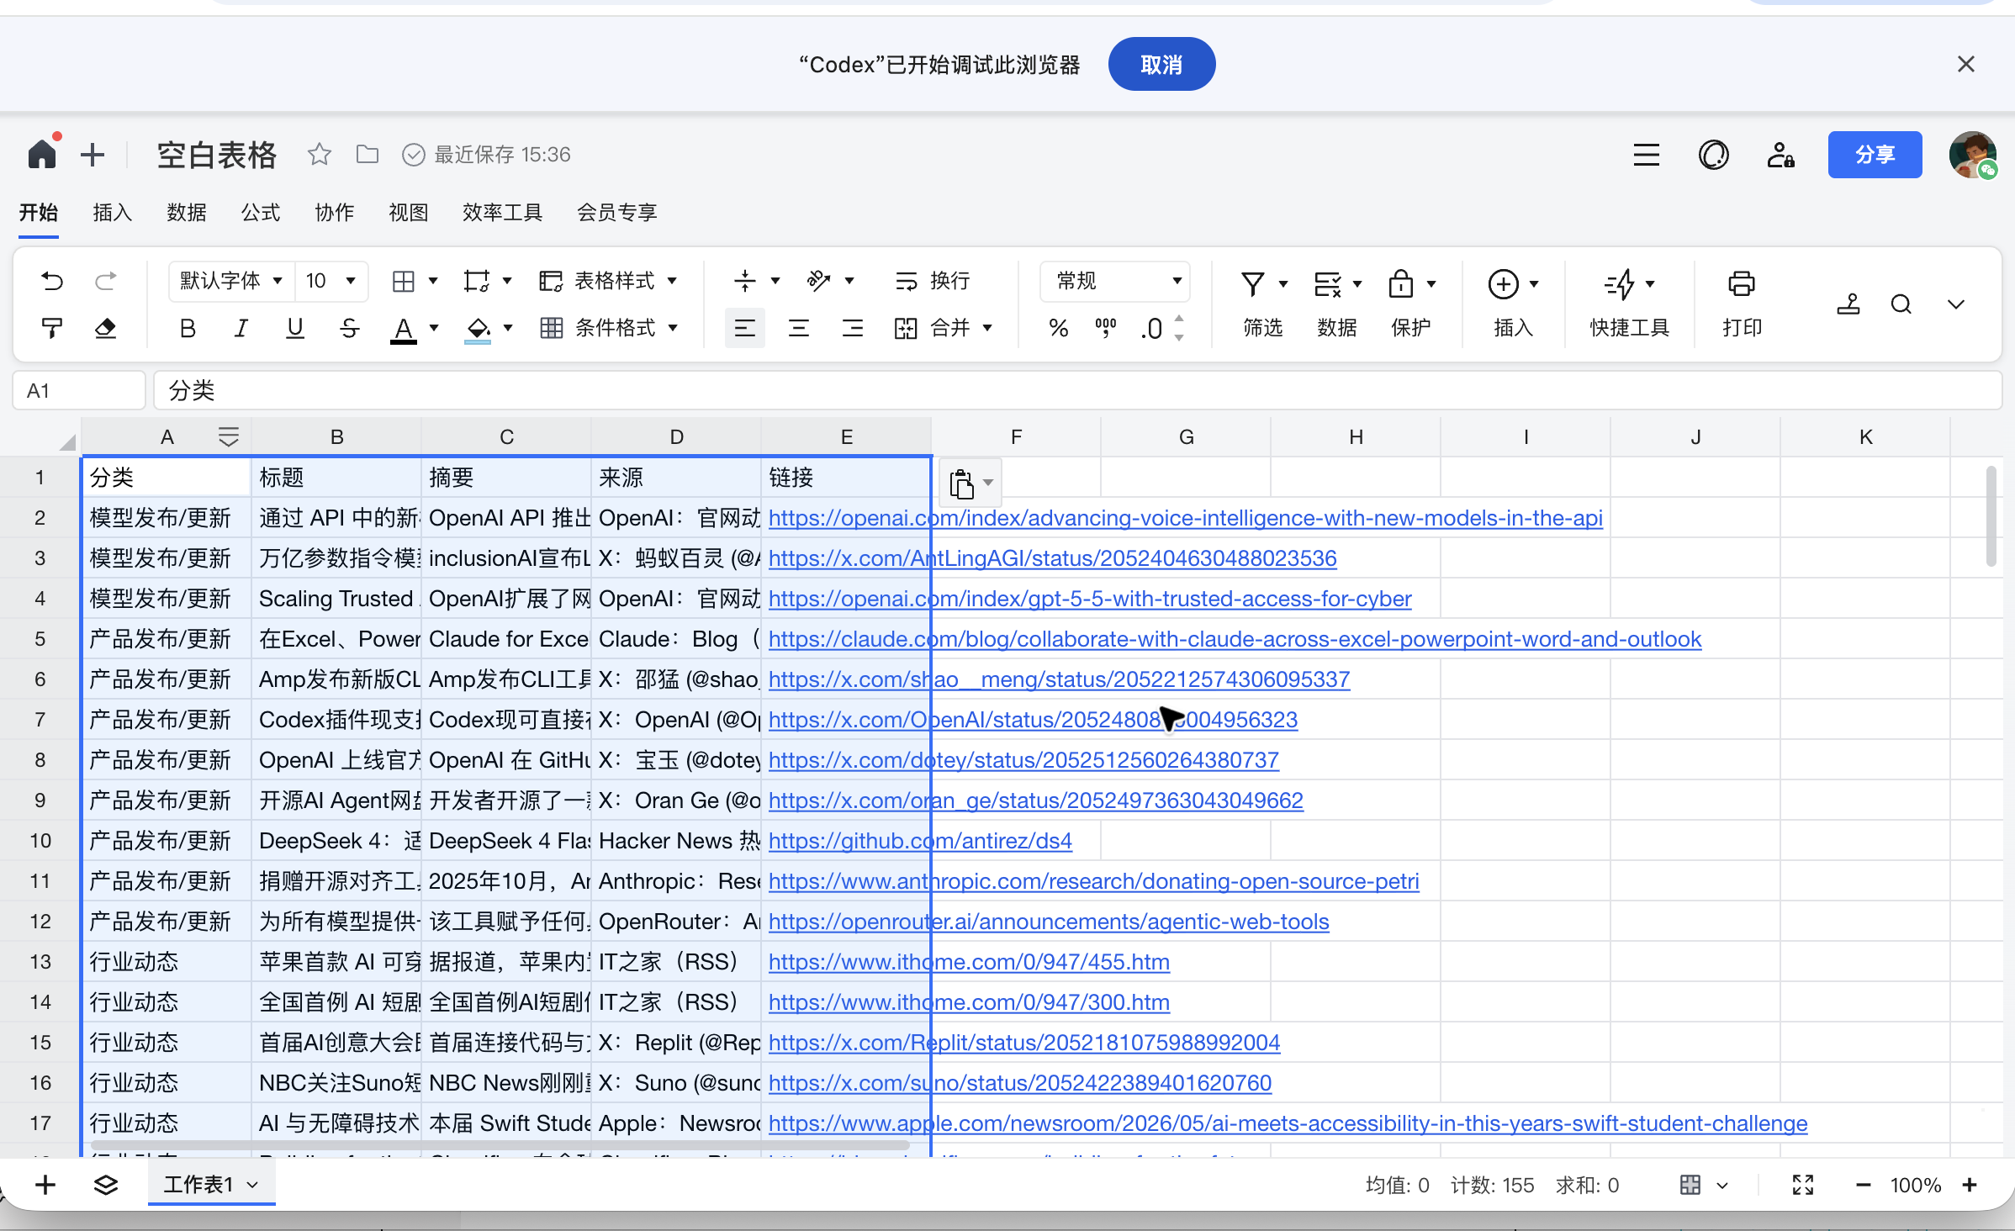This screenshot has width=2015, height=1231.
Task: Click the A1 cell name box
Action: 79,391
